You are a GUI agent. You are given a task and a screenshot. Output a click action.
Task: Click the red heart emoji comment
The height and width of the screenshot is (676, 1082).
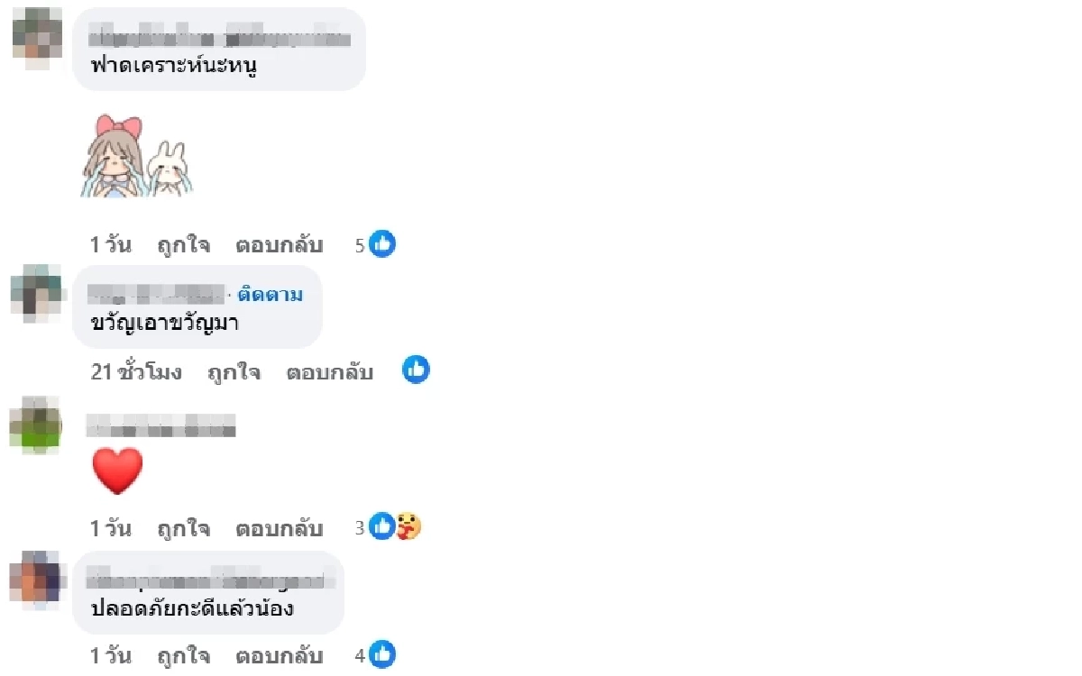(117, 470)
